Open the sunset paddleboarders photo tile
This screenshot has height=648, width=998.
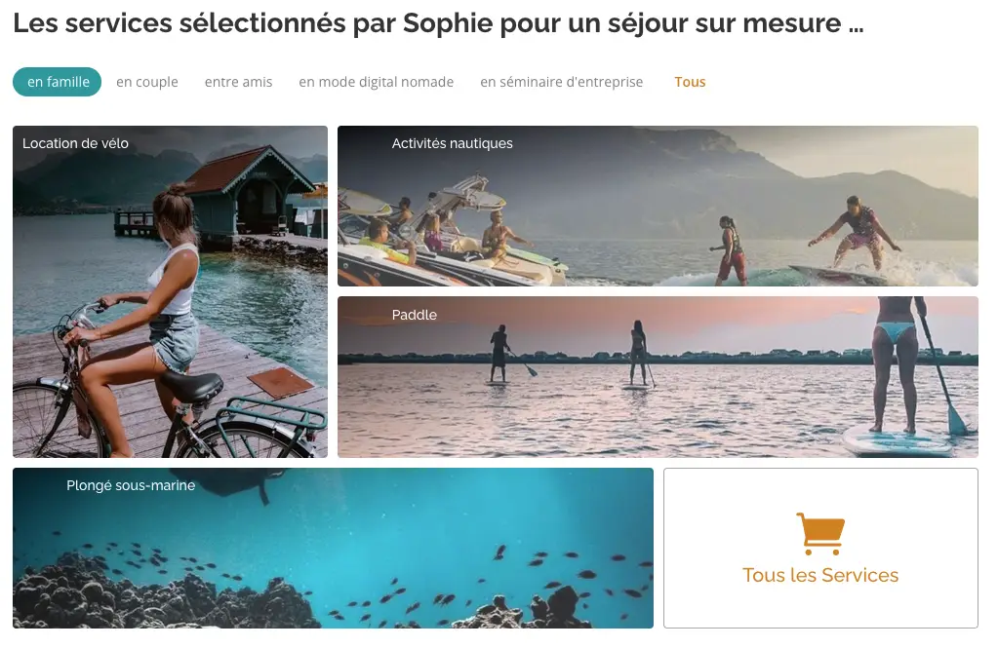click(658, 377)
